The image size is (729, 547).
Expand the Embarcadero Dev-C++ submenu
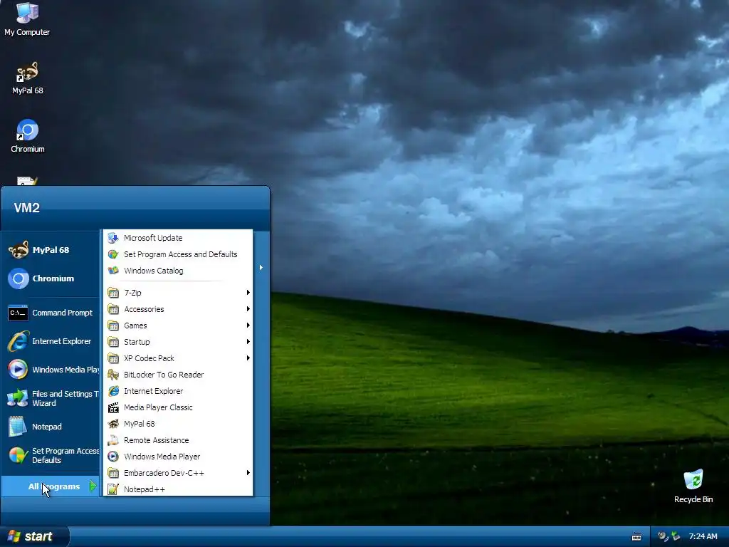point(178,473)
